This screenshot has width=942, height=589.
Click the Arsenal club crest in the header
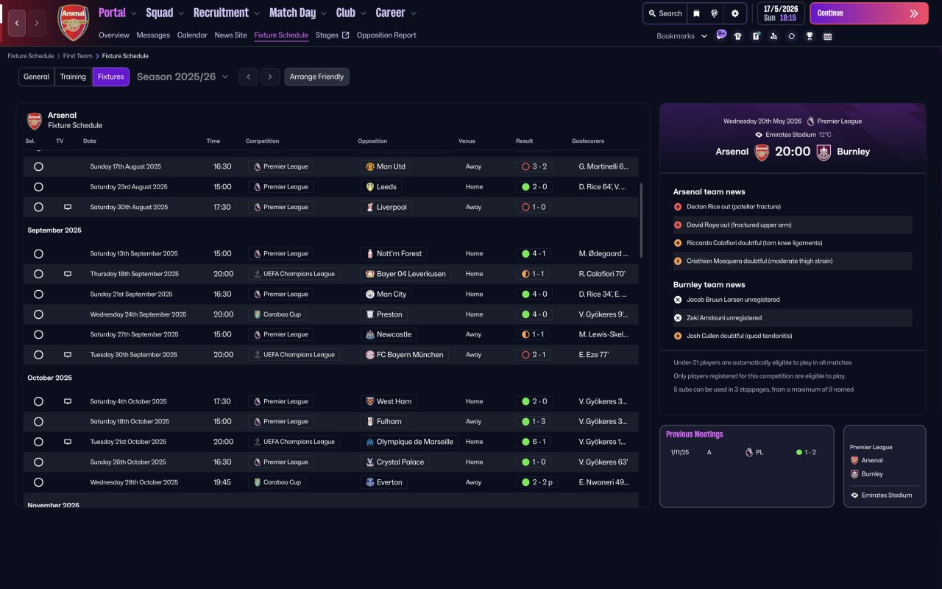pyautogui.click(x=73, y=23)
